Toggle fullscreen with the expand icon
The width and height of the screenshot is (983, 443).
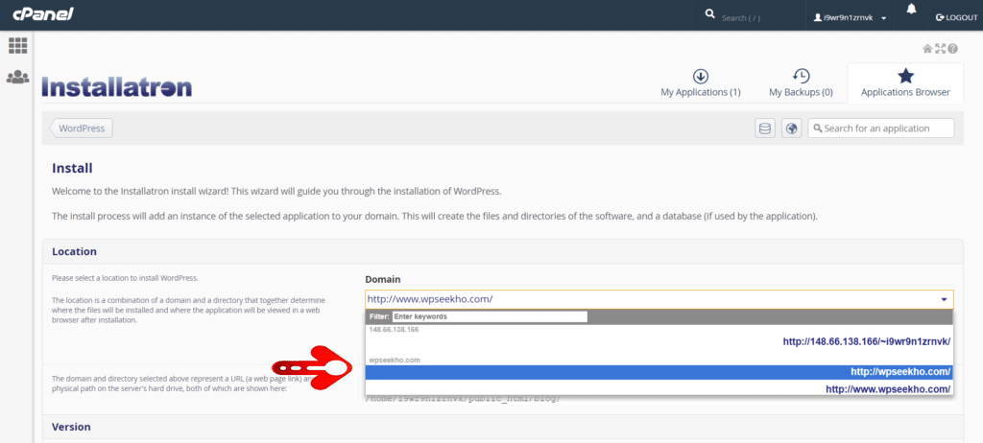pos(940,48)
